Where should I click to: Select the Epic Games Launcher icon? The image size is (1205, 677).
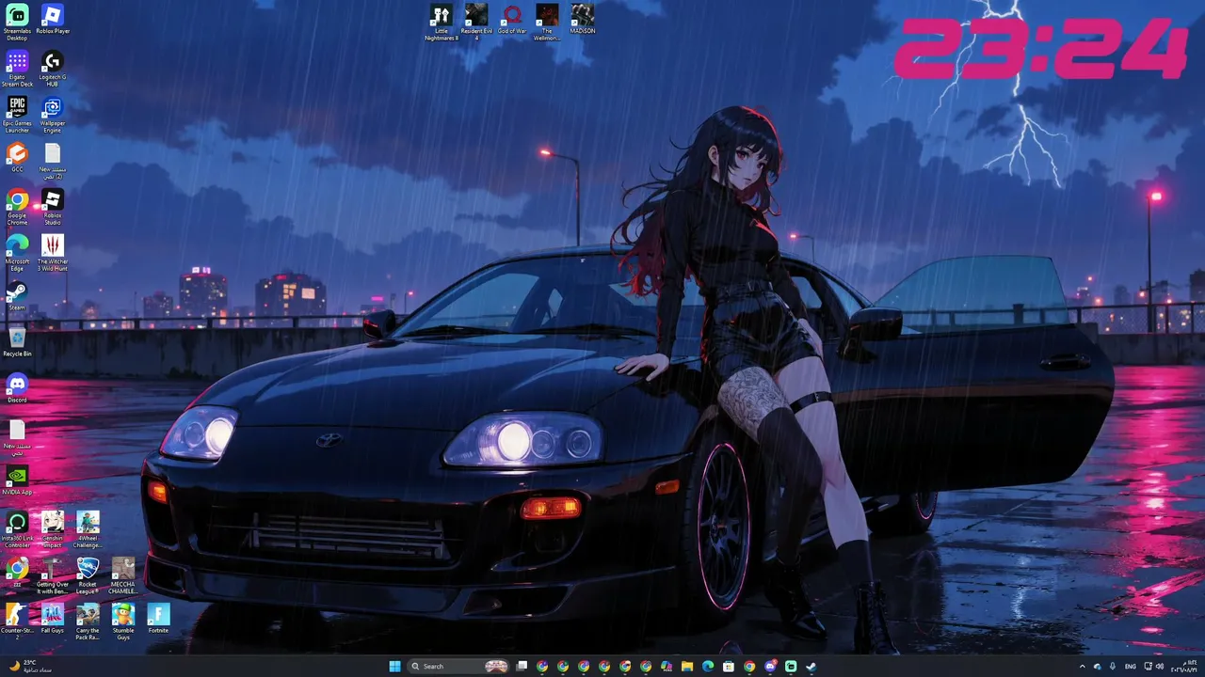(x=17, y=115)
